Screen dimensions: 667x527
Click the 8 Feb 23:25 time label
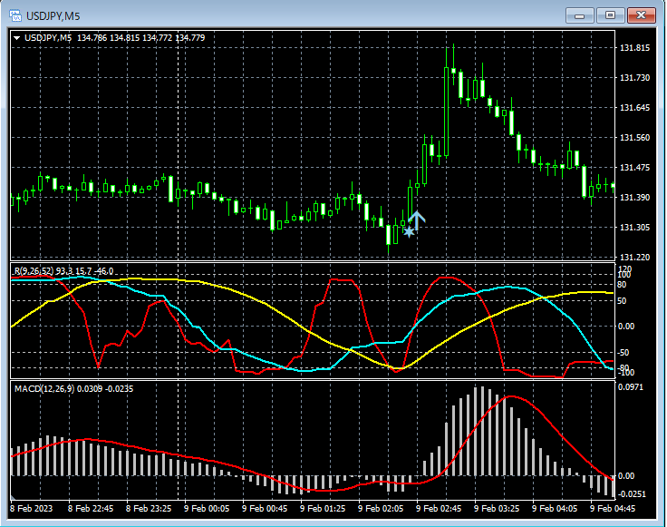(x=149, y=509)
